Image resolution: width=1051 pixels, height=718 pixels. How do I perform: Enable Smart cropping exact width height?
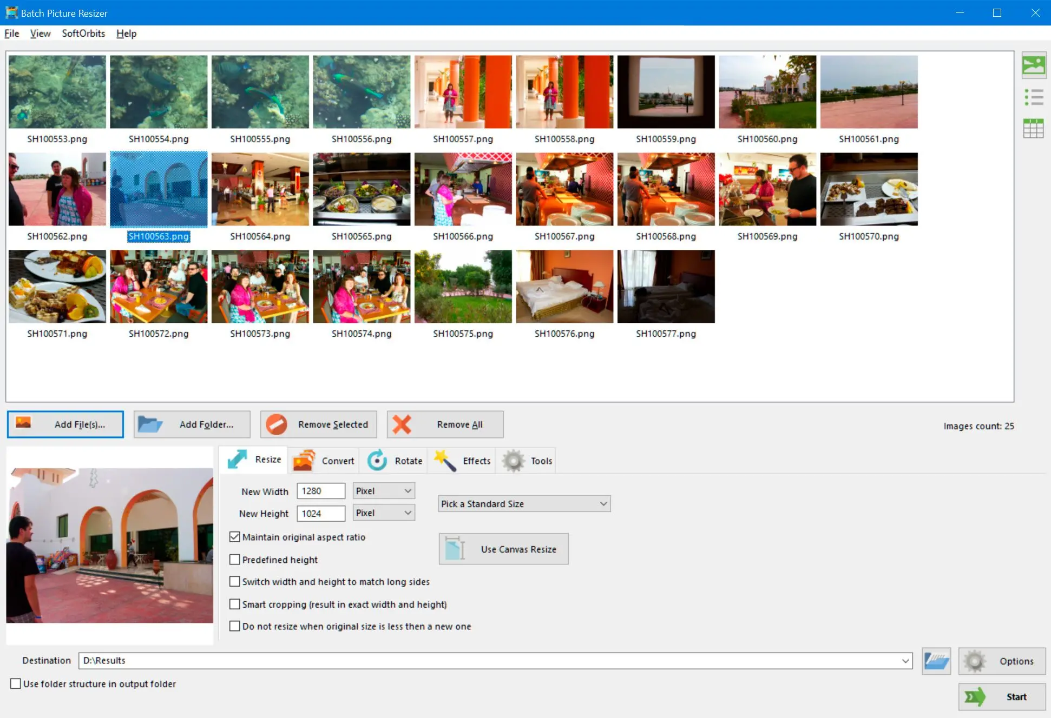click(235, 604)
